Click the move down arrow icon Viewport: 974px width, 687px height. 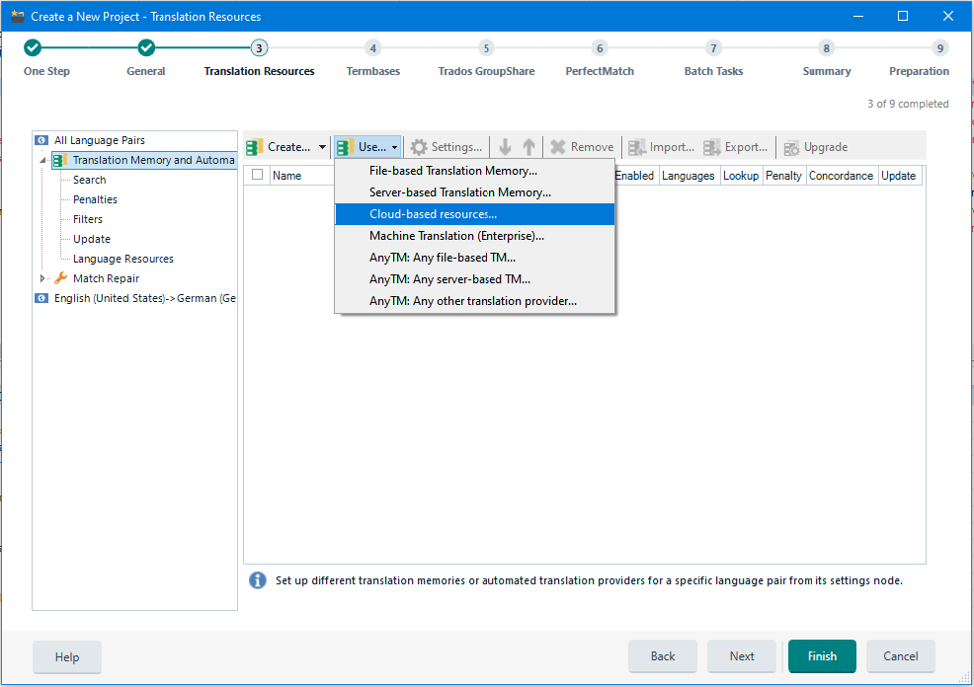[x=506, y=147]
